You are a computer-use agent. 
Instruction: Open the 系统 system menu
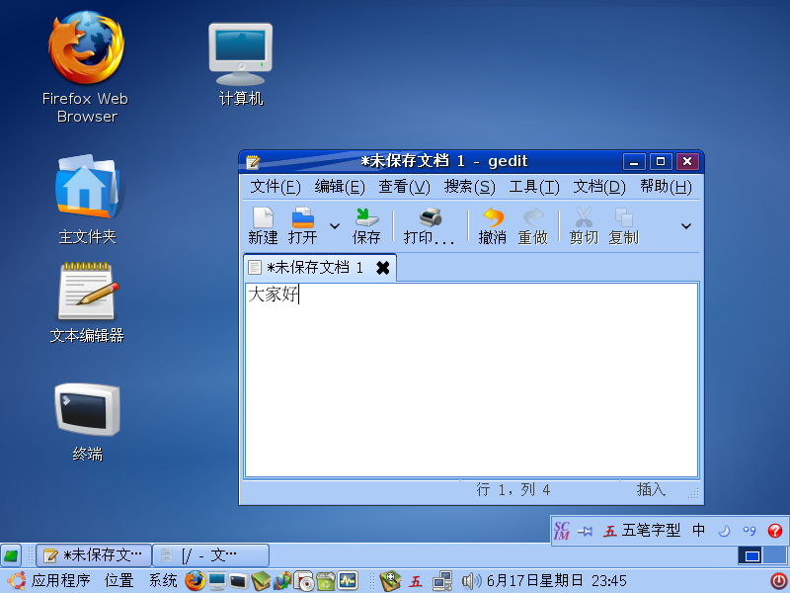163,581
